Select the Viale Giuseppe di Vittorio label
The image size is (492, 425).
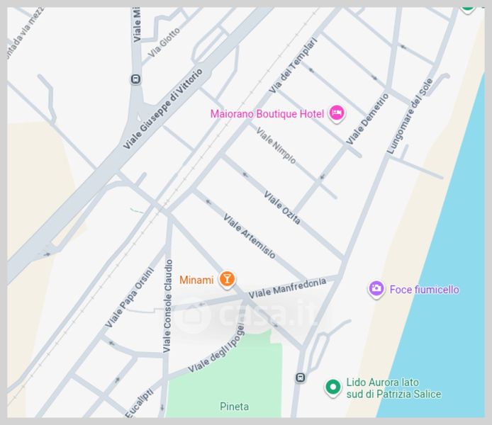(x=162, y=109)
